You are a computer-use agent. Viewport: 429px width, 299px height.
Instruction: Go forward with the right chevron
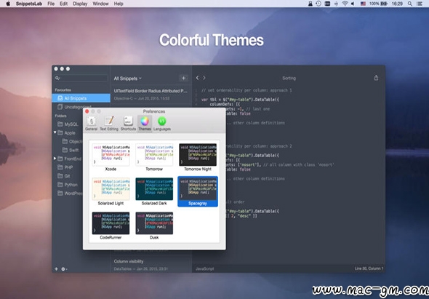click(x=204, y=78)
